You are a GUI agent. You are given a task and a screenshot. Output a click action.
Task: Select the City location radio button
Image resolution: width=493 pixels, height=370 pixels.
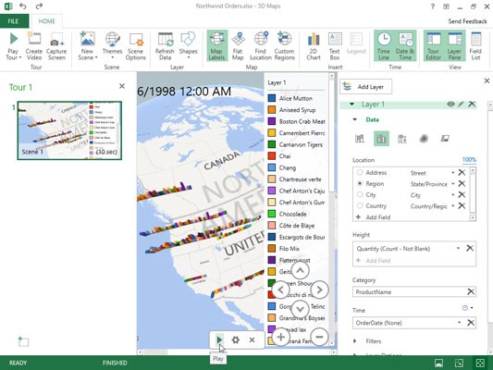tap(360, 194)
